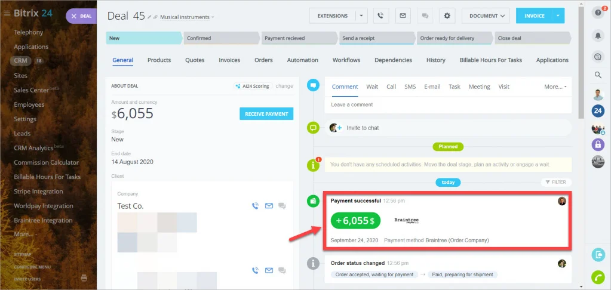The width and height of the screenshot is (611, 290).
Task: Click CONFIGURE MENU link
Action: pos(32,267)
